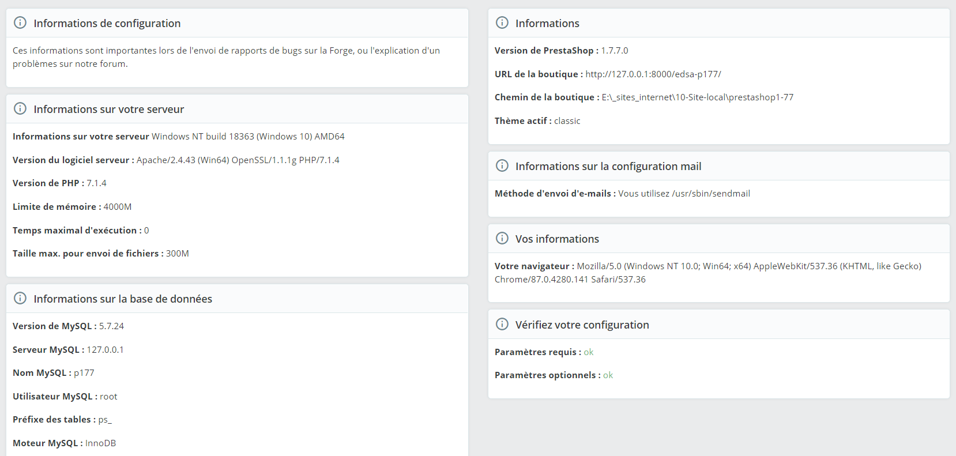Click the MySQL user value root
The image size is (956, 456).
coord(108,396)
